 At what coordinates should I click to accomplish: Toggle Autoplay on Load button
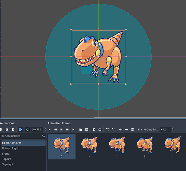(20, 130)
